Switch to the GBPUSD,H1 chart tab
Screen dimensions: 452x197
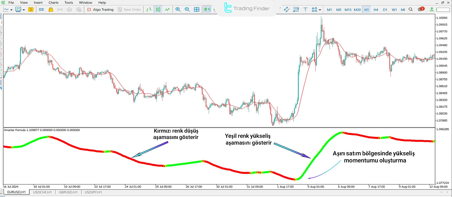[x=68, y=192]
